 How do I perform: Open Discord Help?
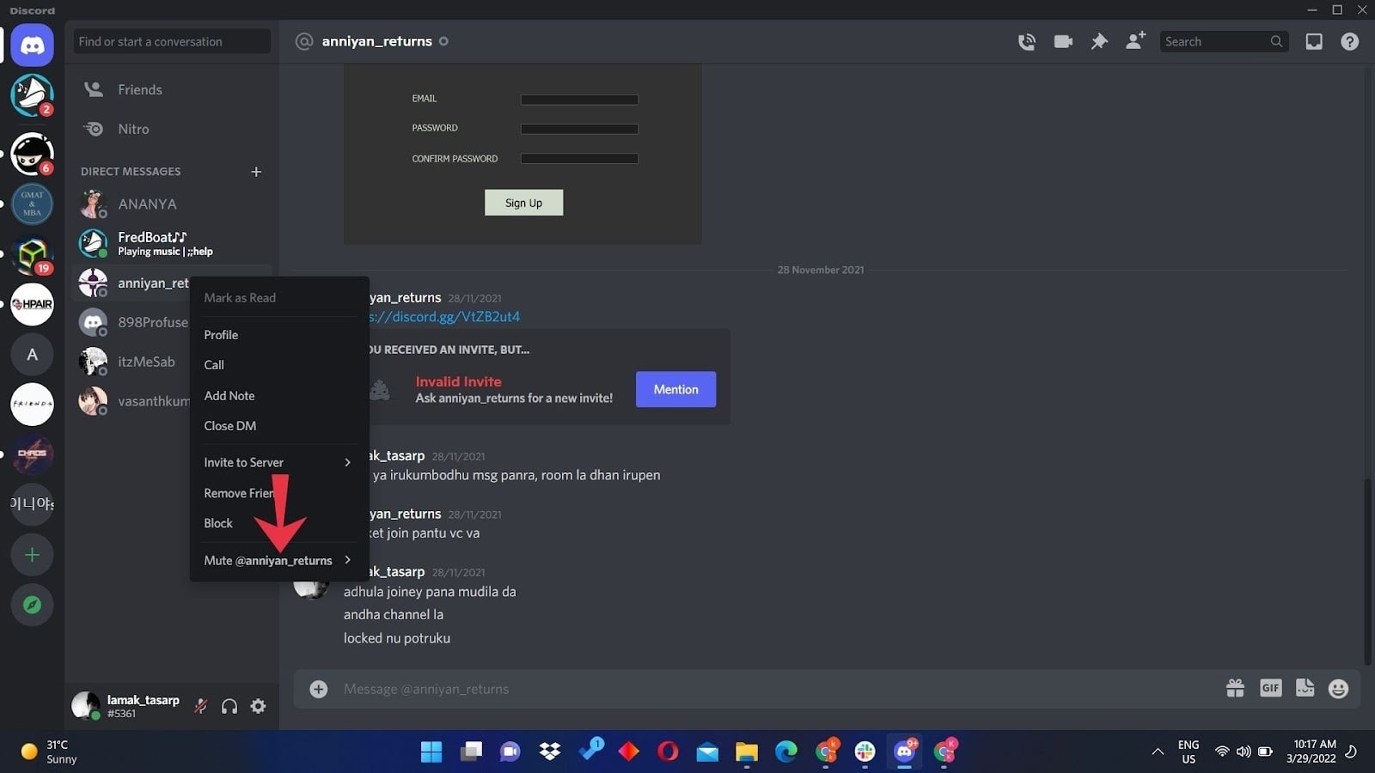point(1349,41)
